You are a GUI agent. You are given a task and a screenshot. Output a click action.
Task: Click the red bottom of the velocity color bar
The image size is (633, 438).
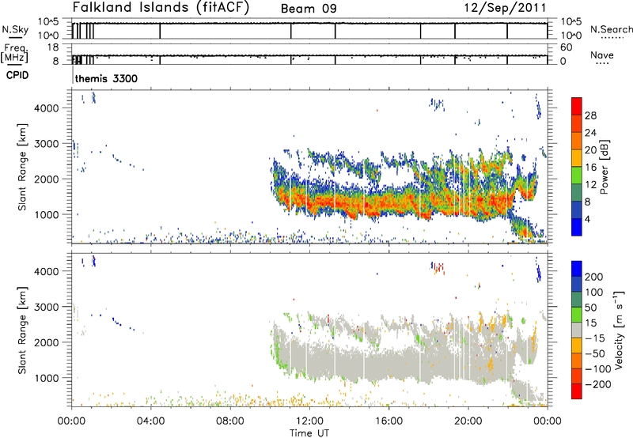[x=577, y=391]
